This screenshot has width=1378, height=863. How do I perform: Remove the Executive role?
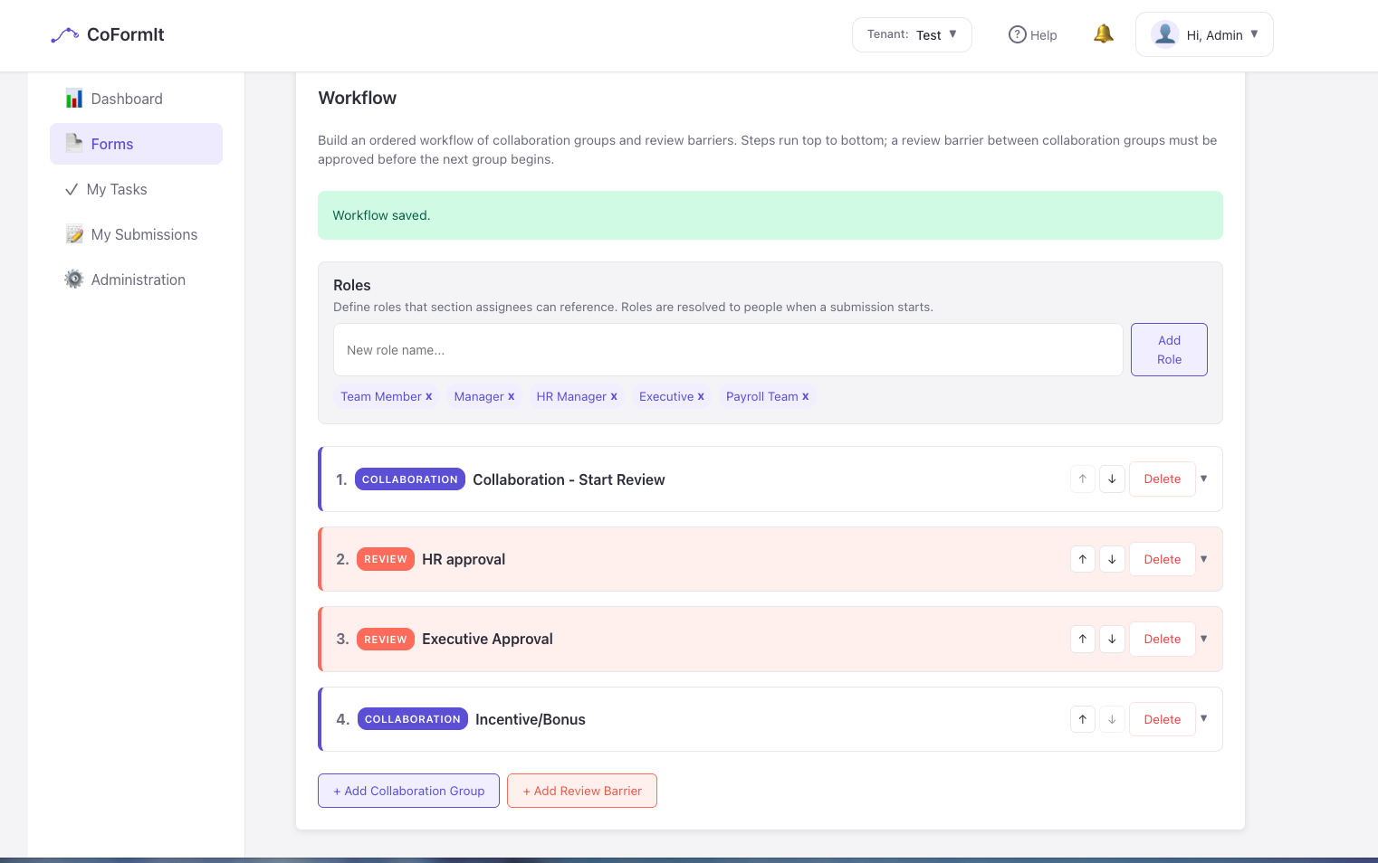coord(701,396)
